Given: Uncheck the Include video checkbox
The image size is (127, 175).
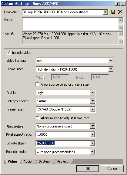Looking at the screenshot, I should (x=8, y=53).
